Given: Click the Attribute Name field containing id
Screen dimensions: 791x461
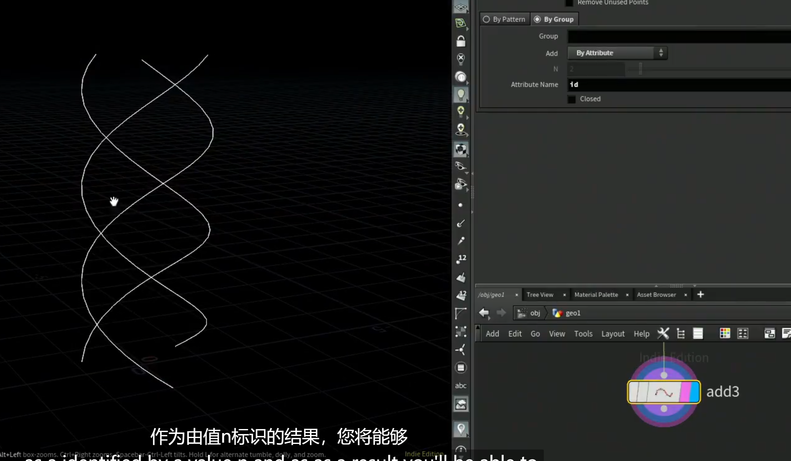Looking at the screenshot, I should click(679, 85).
